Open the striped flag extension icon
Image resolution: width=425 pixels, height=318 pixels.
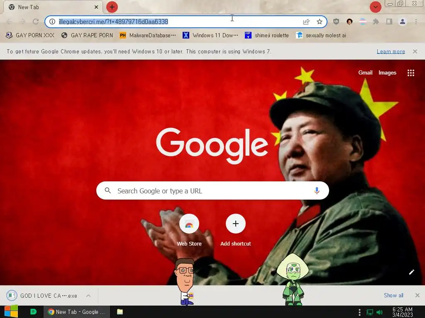(x=363, y=22)
